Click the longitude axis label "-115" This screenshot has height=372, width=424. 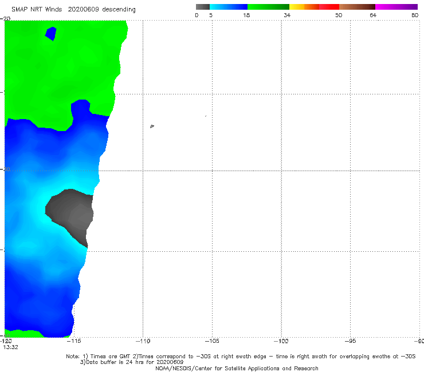(74, 341)
